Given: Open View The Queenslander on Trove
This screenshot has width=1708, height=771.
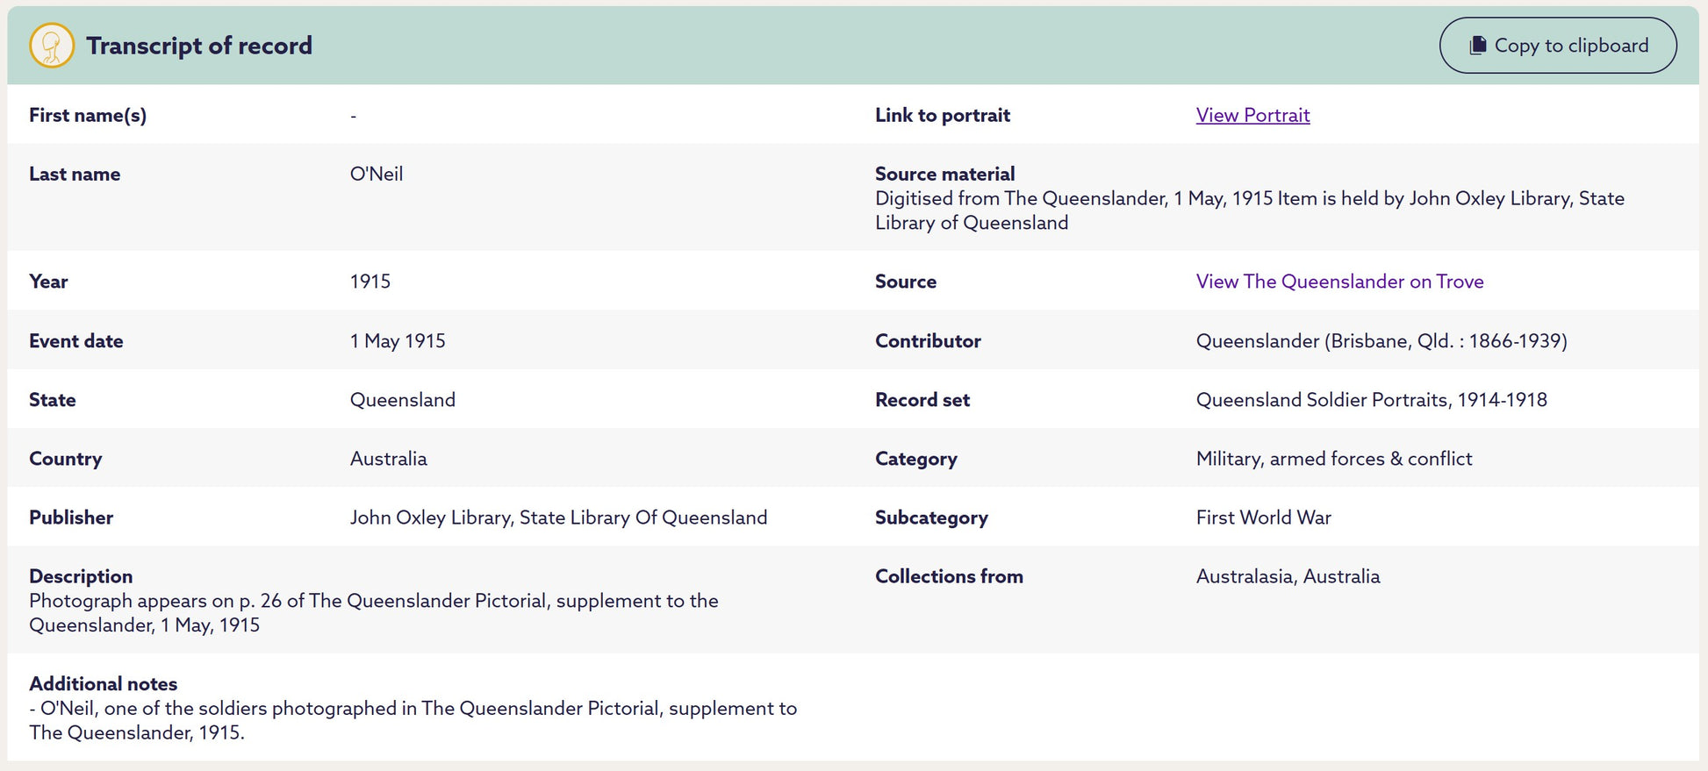Looking at the screenshot, I should click(1338, 282).
